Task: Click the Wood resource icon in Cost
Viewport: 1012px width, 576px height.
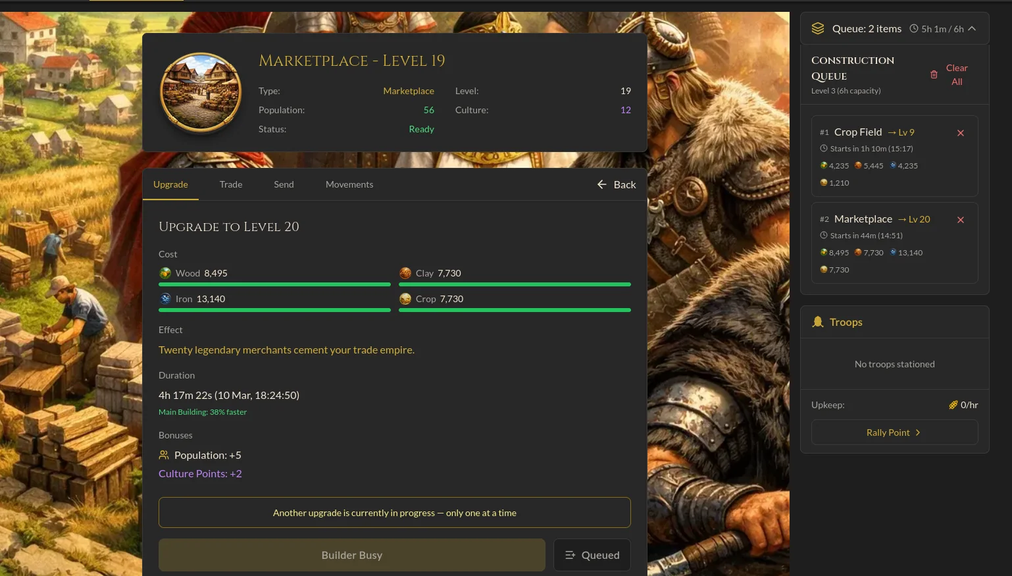Action: coord(165,273)
